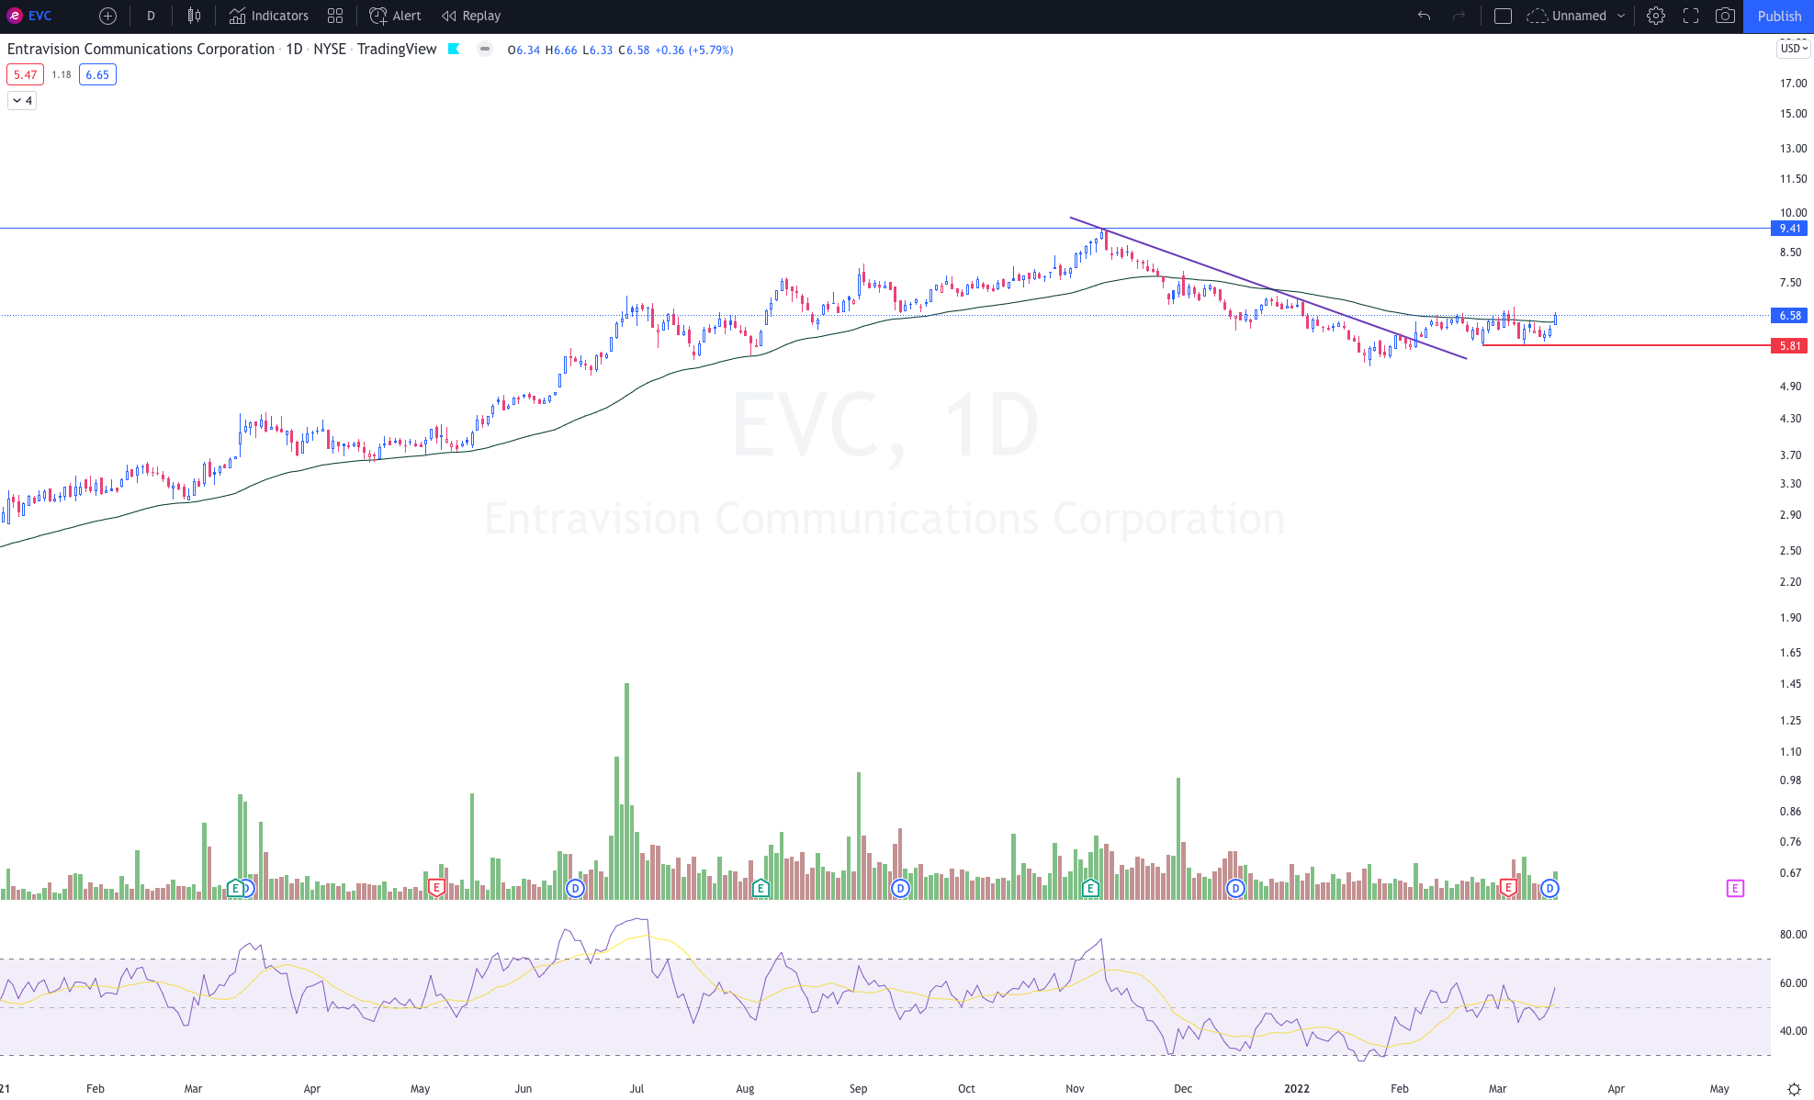
Task: Click the blue Publish button
Action: 1778,16
